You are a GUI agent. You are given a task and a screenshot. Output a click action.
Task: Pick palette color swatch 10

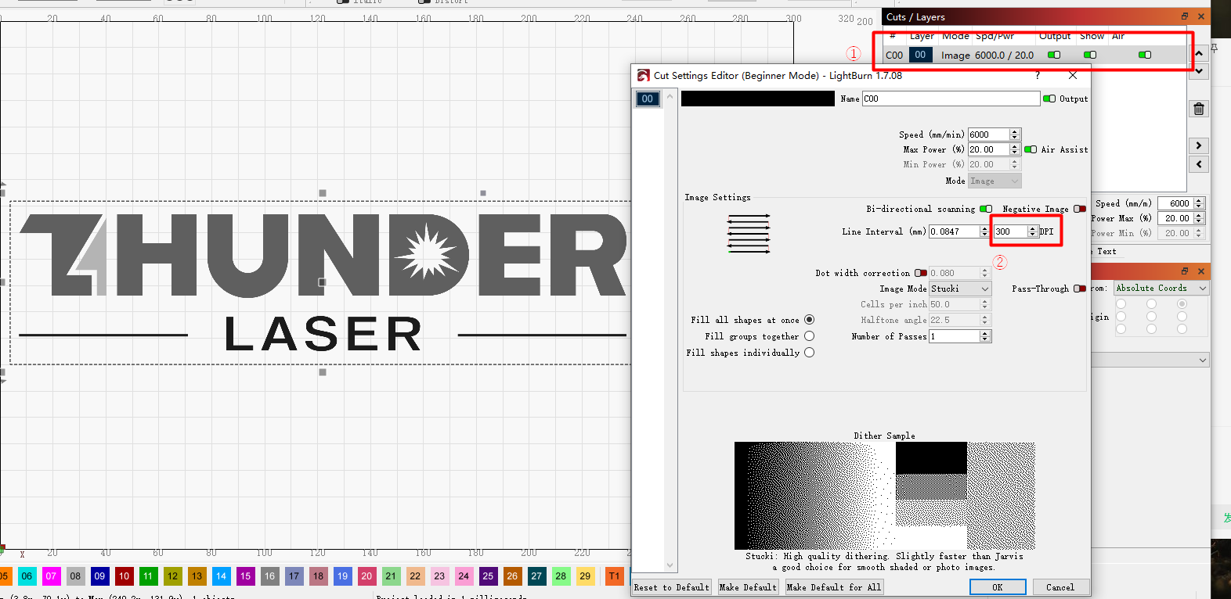point(124,576)
